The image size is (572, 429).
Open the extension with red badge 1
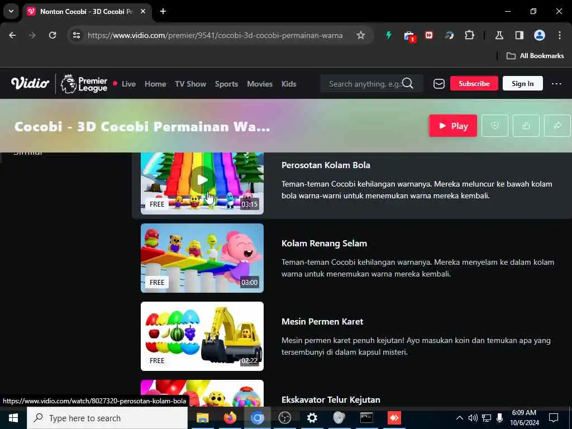point(409,36)
